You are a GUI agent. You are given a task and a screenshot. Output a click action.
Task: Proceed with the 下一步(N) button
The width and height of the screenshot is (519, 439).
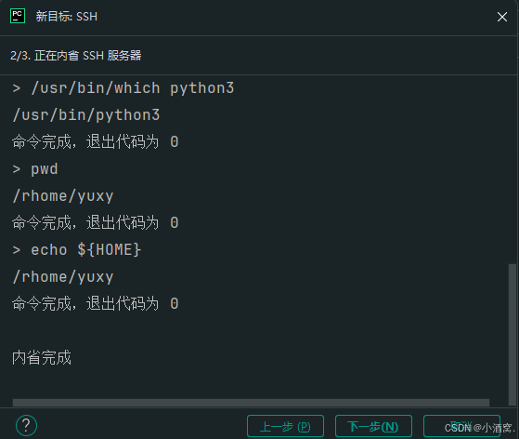click(373, 426)
